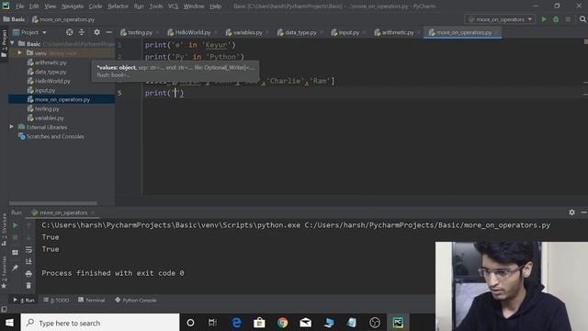Screen dimensions: 588x331
Task: Open the Python Console tool window
Action: point(136,301)
